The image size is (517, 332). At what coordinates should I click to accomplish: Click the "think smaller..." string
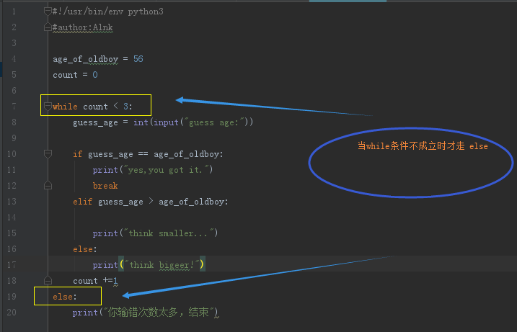pyautogui.click(x=169, y=233)
